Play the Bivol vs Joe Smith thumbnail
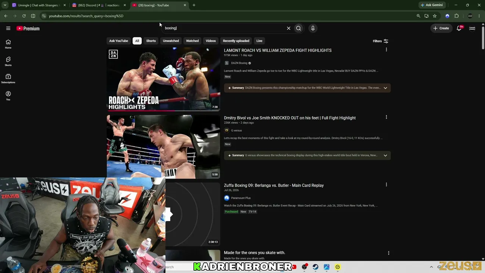 [x=163, y=147]
